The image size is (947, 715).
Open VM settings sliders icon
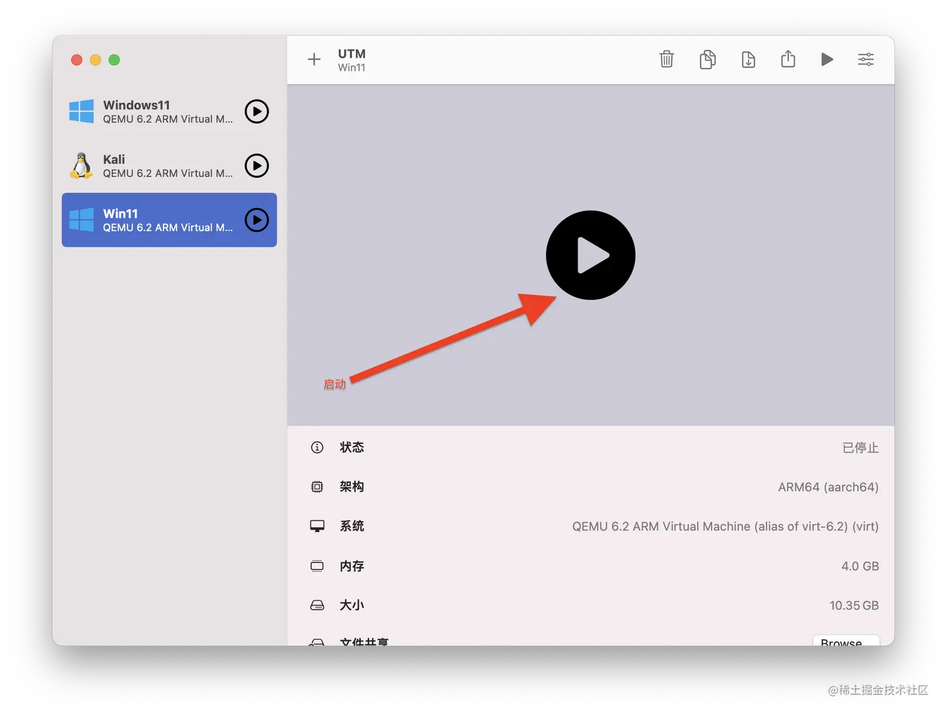pos(866,60)
